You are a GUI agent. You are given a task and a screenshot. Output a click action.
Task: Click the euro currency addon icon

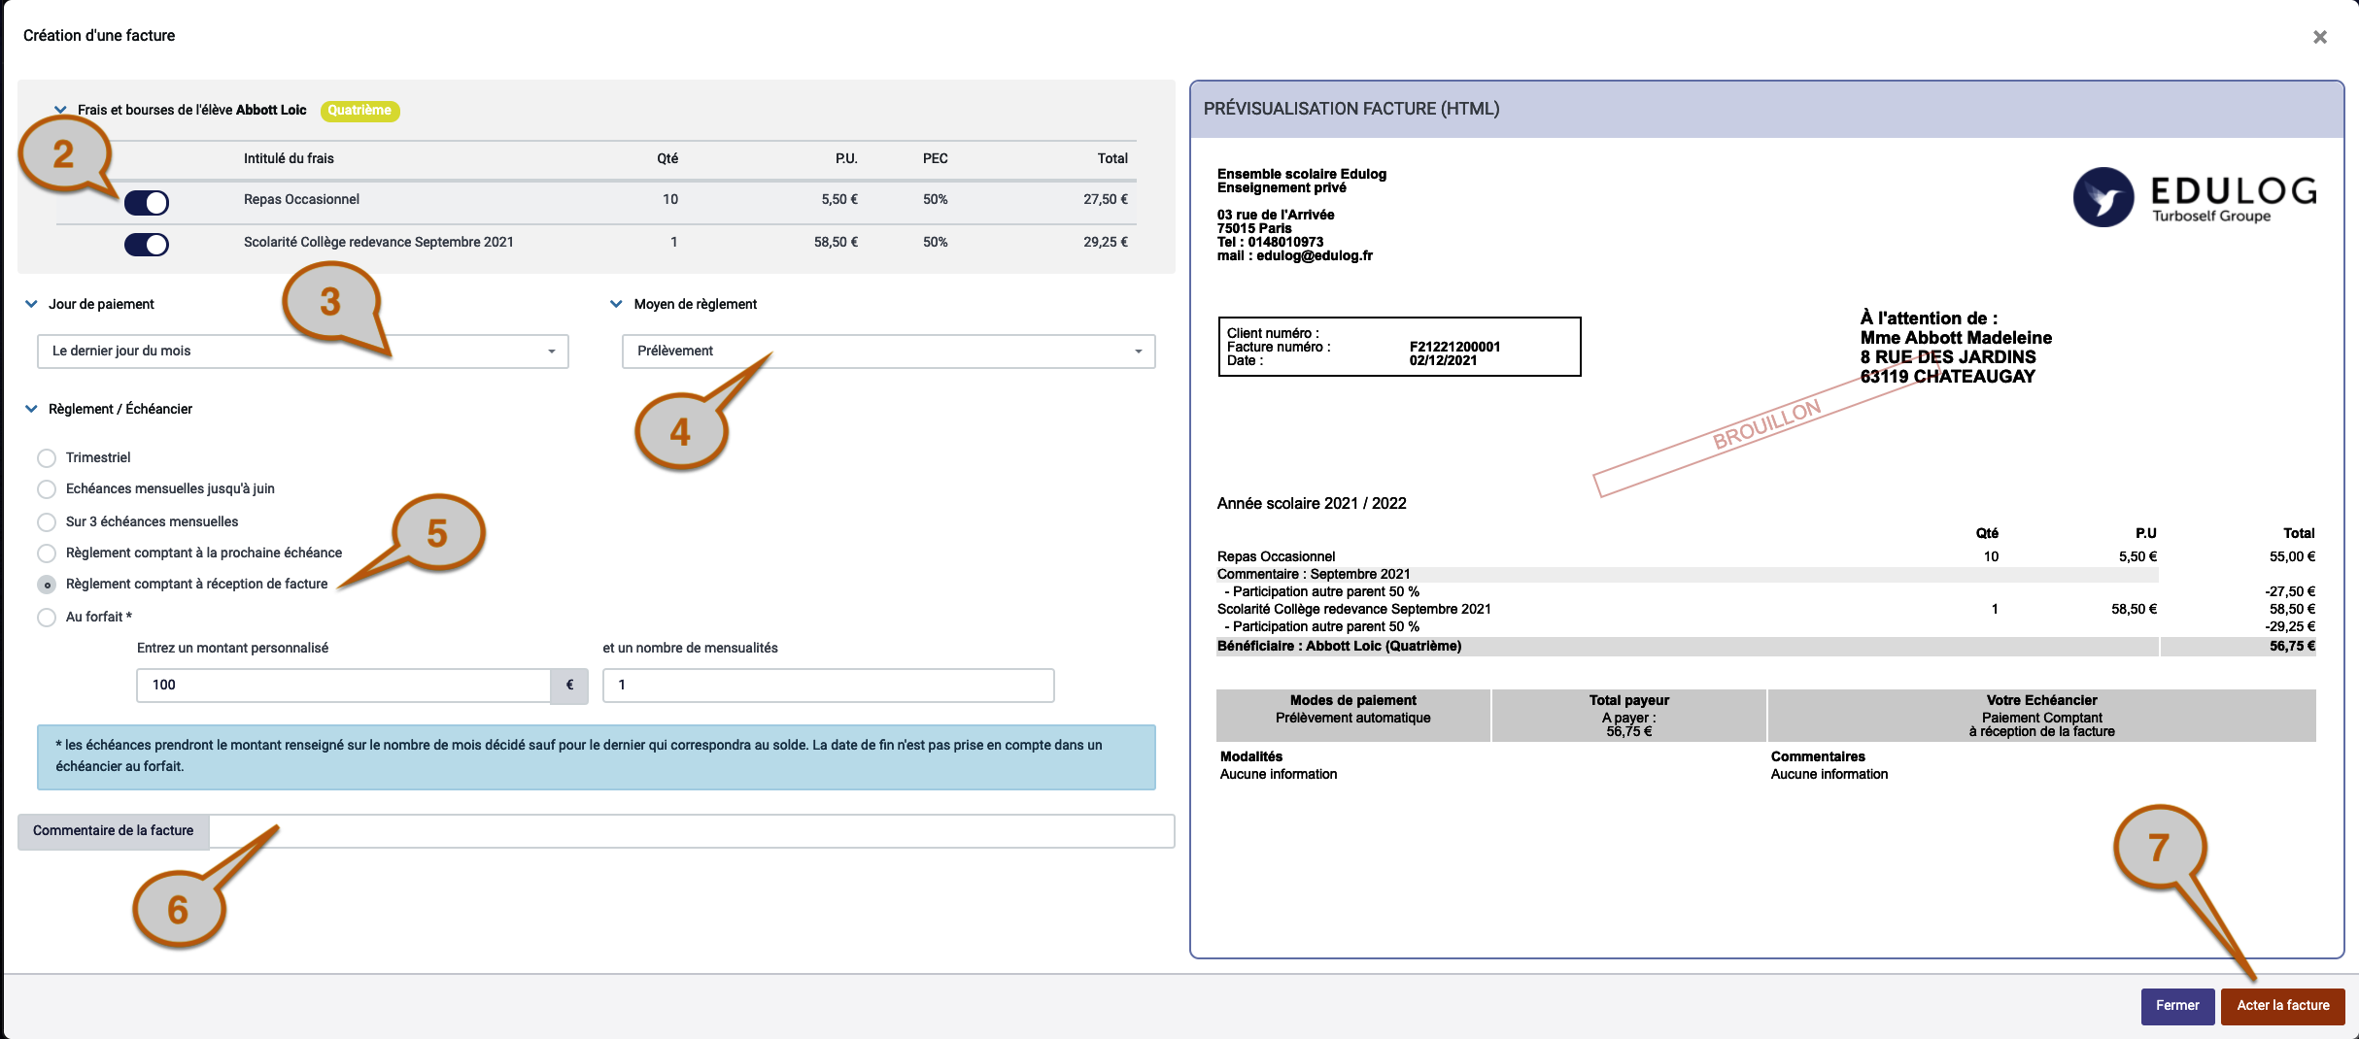point(569,685)
